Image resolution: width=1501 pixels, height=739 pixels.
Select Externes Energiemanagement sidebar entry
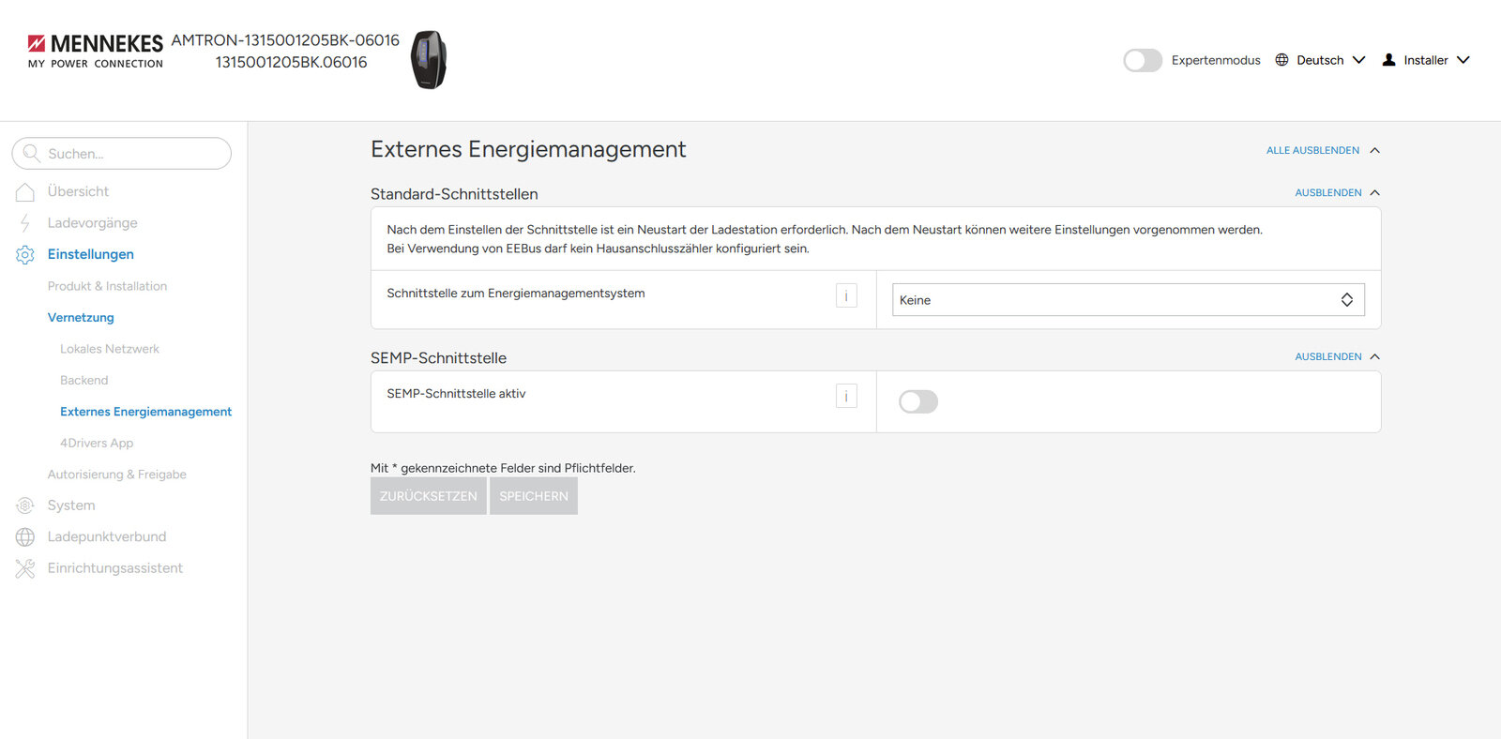145,412
